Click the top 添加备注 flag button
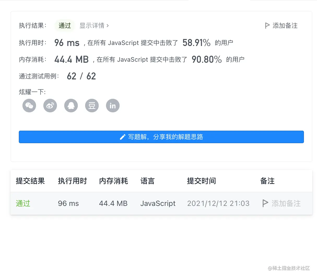This screenshot has height=278, width=317. [281, 26]
